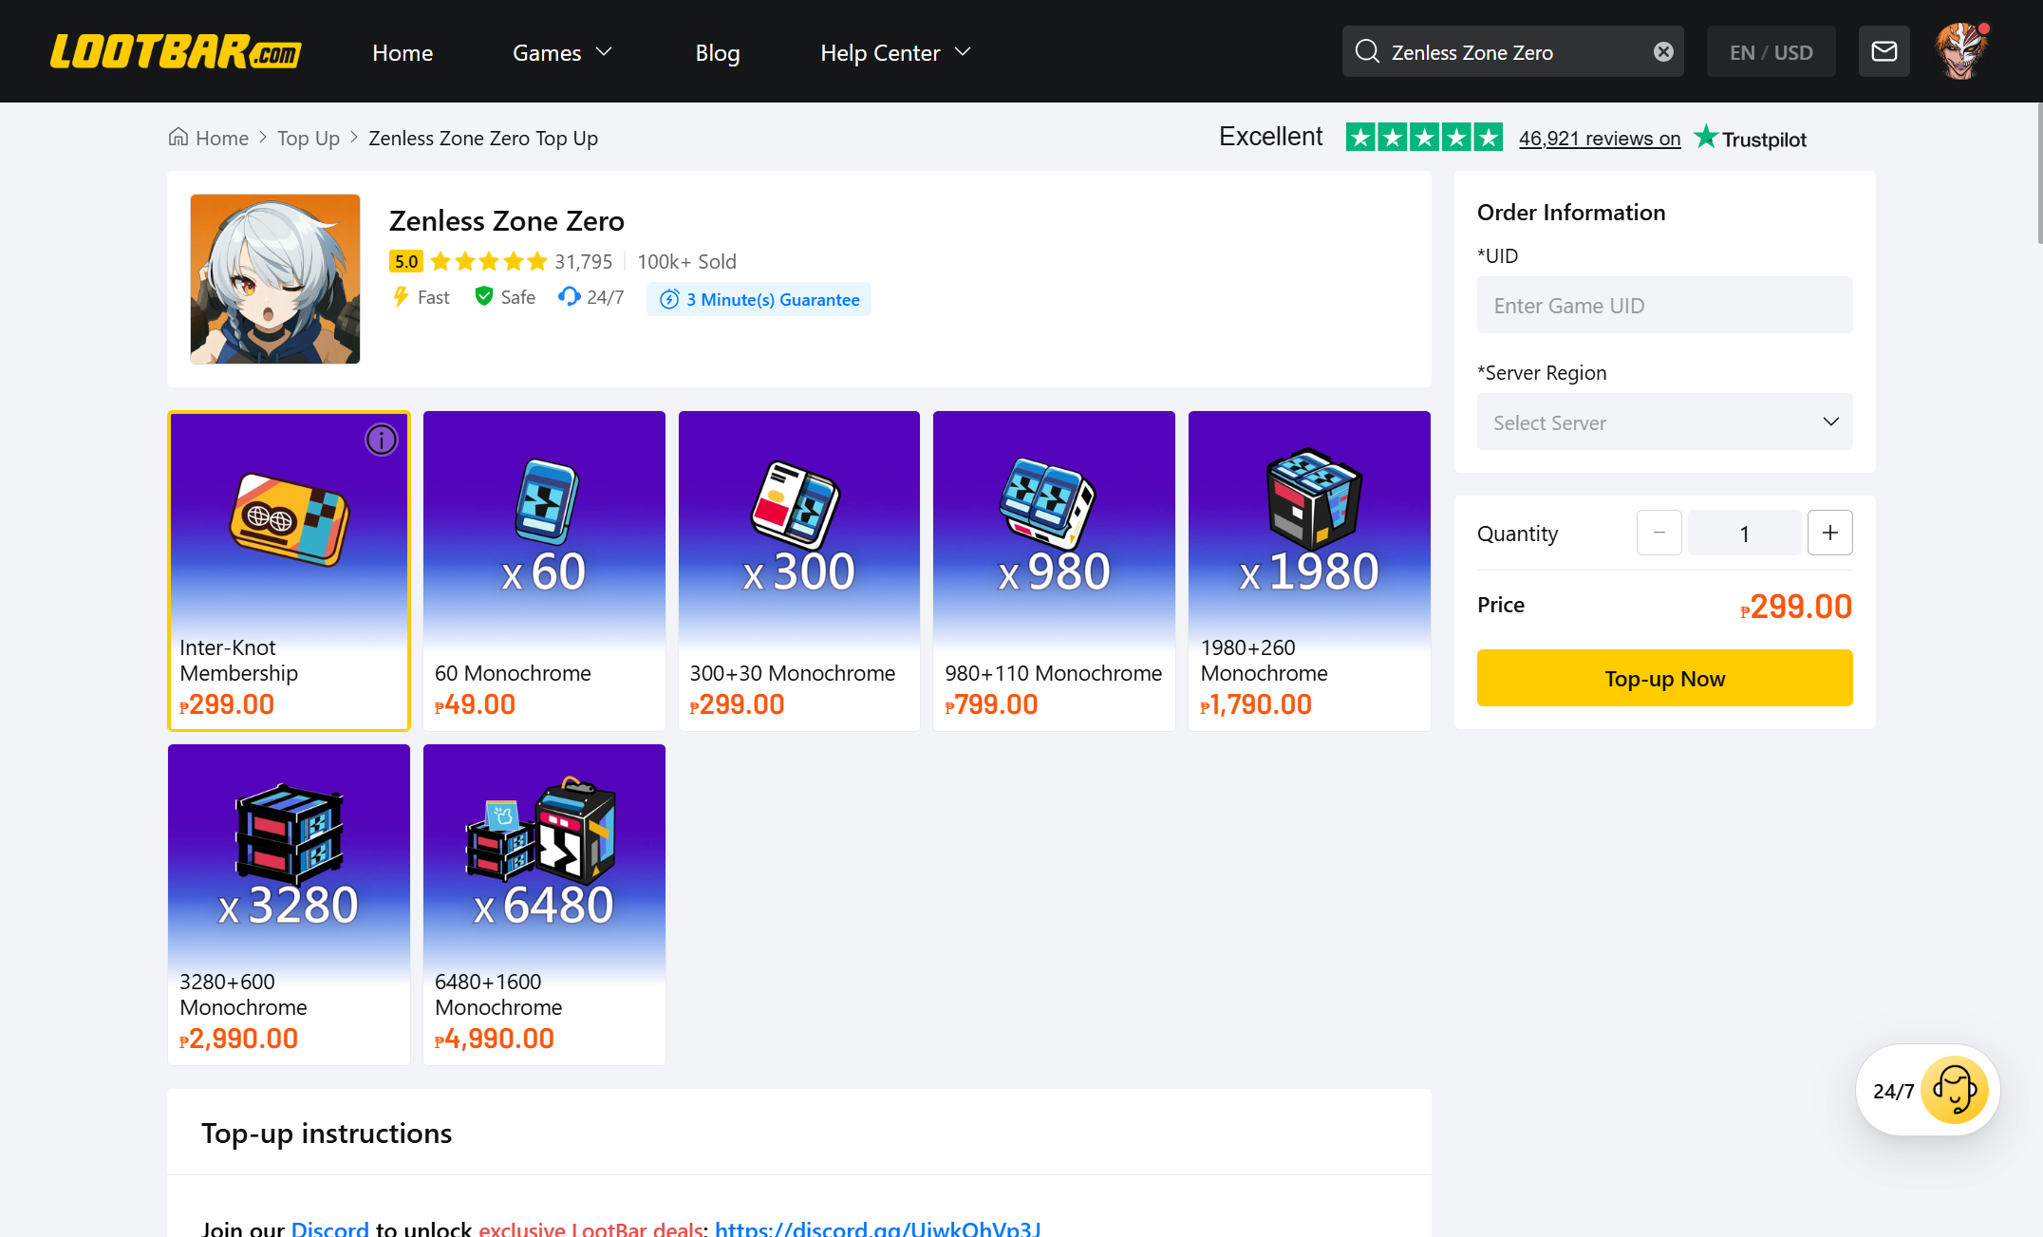Image resolution: width=2043 pixels, height=1237 pixels.
Task: Click the Top-up instructions heading
Action: coord(327,1133)
